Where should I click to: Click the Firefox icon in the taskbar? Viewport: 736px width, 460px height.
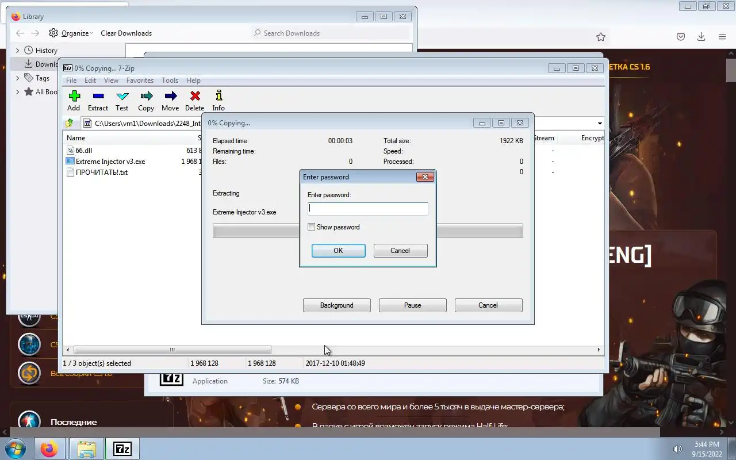49,448
